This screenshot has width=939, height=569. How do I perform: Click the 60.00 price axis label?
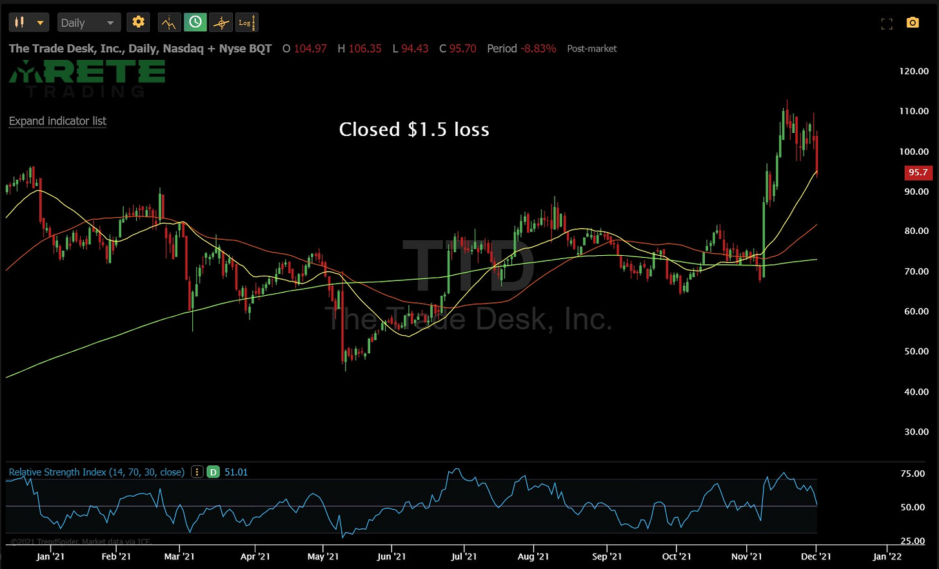pos(916,311)
